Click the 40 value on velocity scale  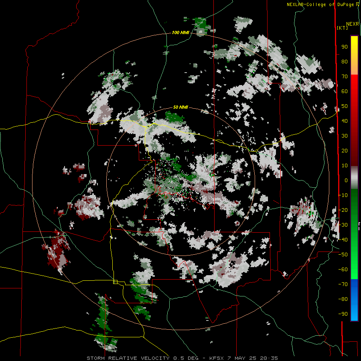point(345,121)
